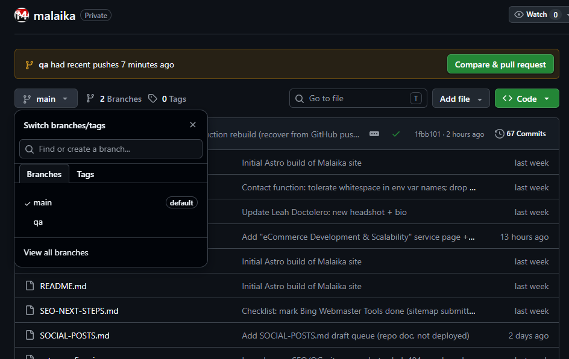The image size is (569, 359).
Task: Click the branch icon beside 2 Branches
Action: pos(90,99)
